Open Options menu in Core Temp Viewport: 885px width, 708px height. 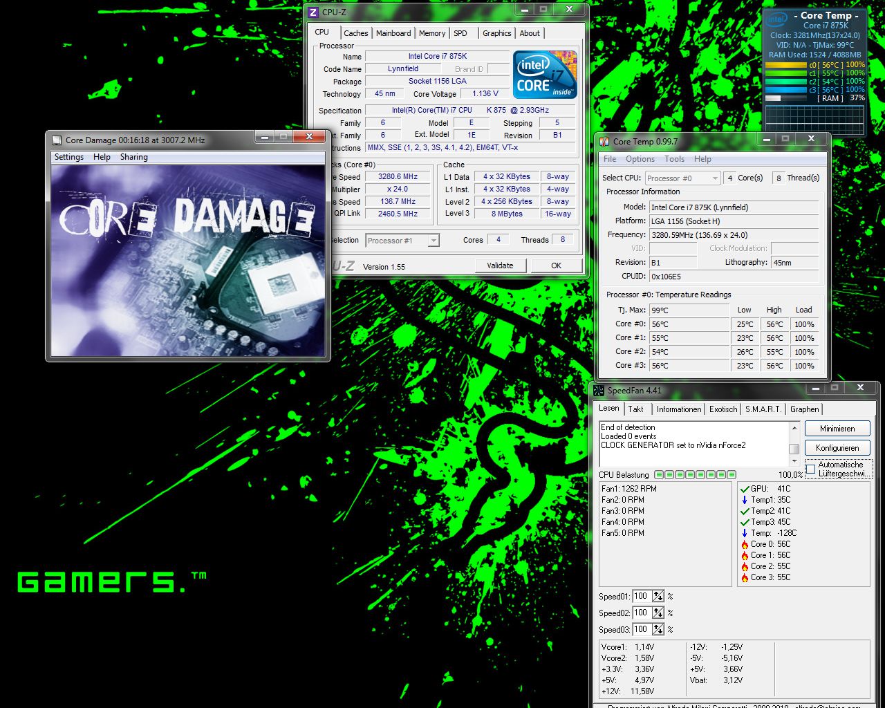coord(640,159)
